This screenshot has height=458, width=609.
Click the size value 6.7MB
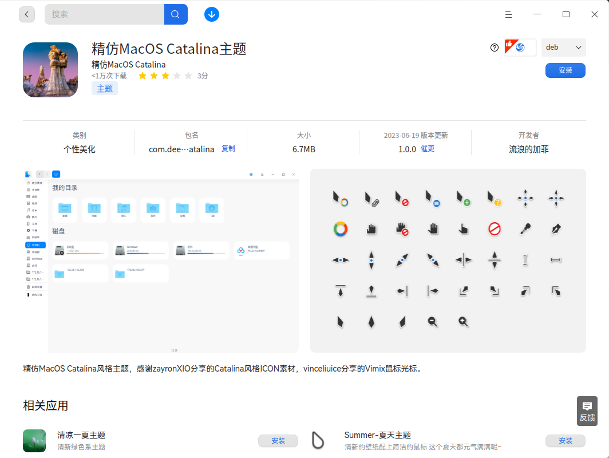304,149
